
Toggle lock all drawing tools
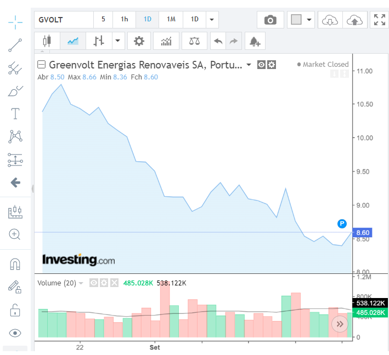point(15,310)
